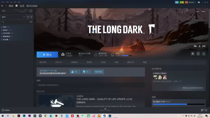Click the single-player person icon on banner

[199, 46]
